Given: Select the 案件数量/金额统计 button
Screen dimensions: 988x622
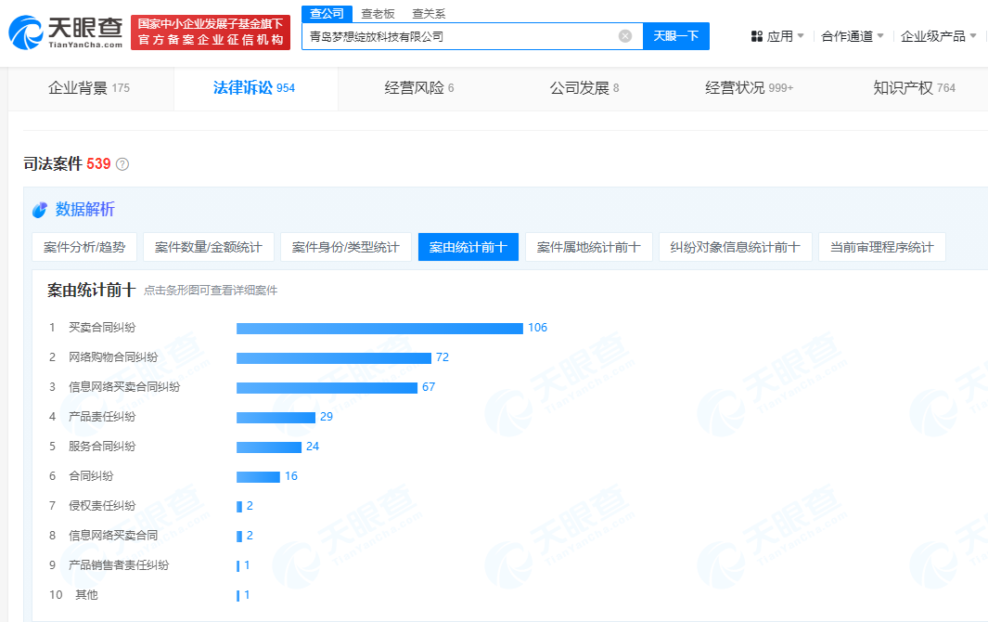Looking at the screenshot, I should click(x=209, y=247).
